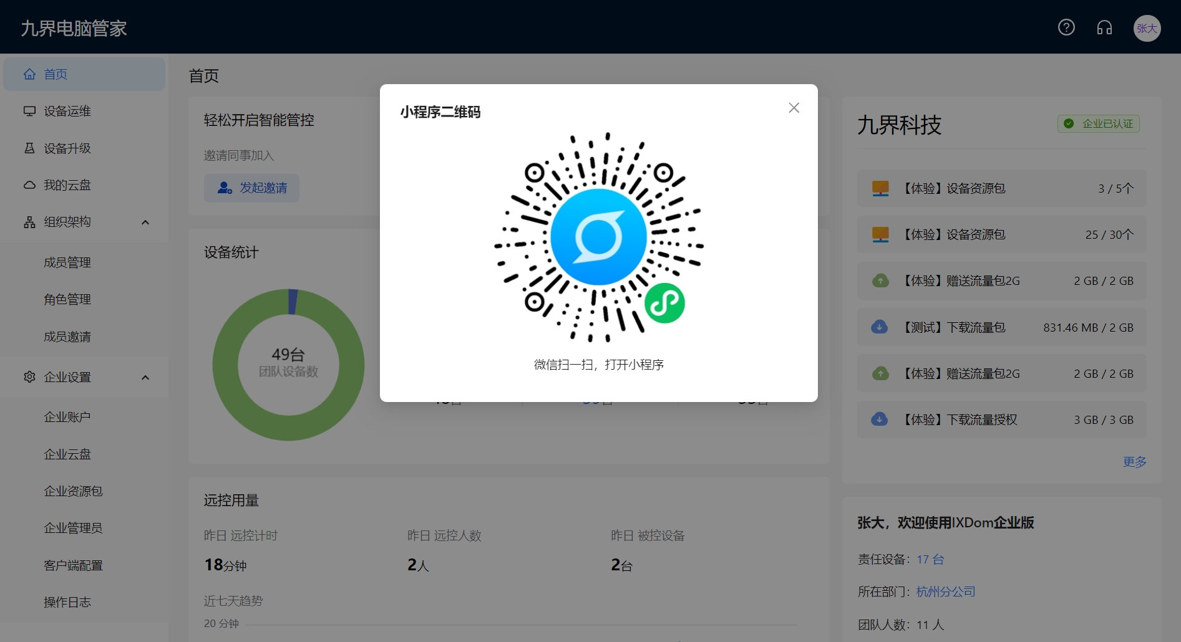Click the blue center logo of QR code
Viewport: 1181px width, 642px height.
[x=599, y=237]
